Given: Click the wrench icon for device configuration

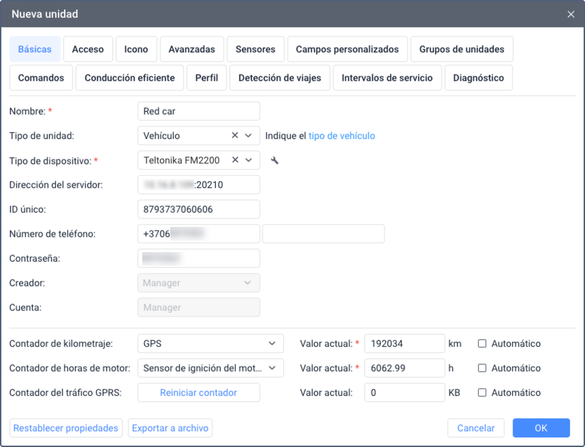Looking at the screenshot, I should click(x=274, y=161).
